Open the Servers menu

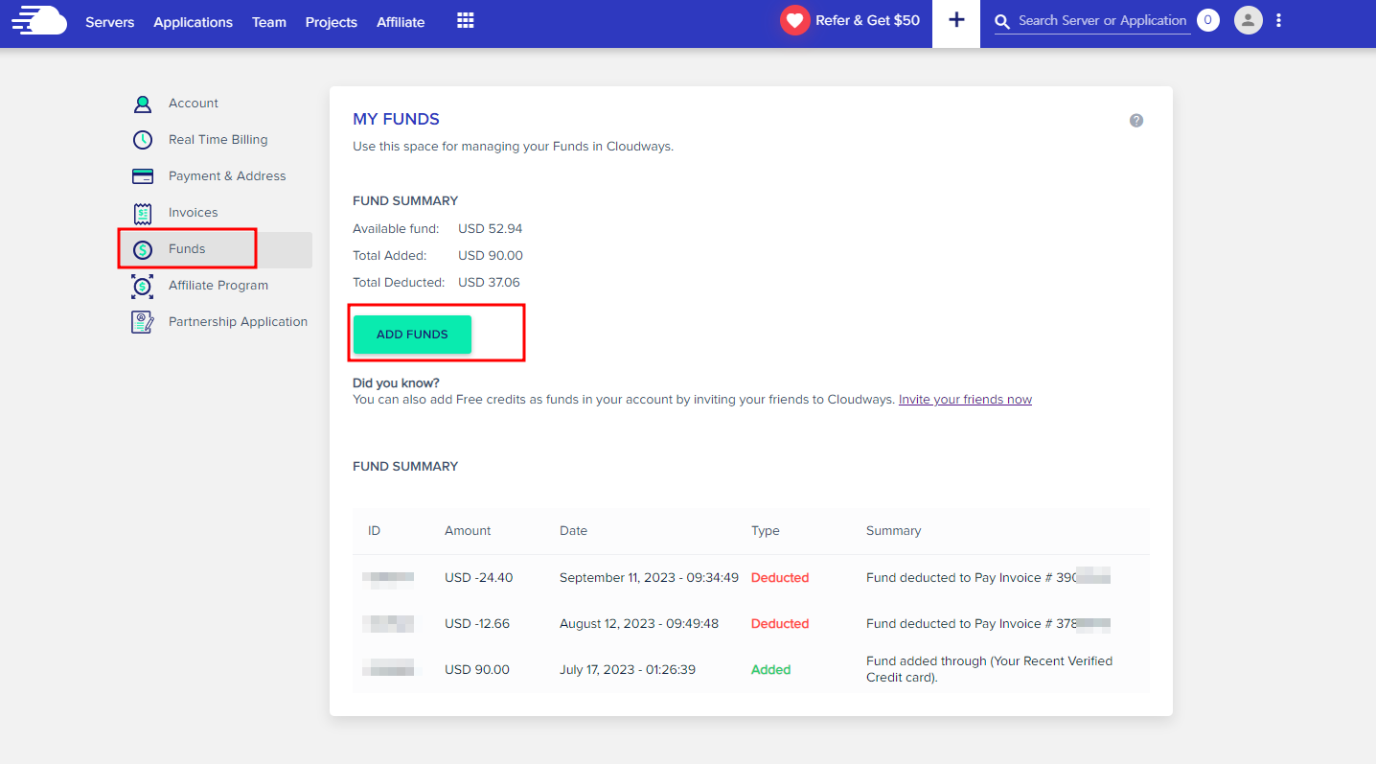(x=110, y=22)
